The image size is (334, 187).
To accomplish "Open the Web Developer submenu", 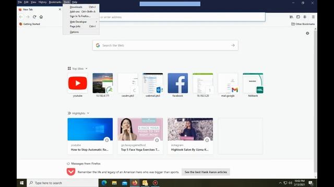I will (x=81, y=22).
